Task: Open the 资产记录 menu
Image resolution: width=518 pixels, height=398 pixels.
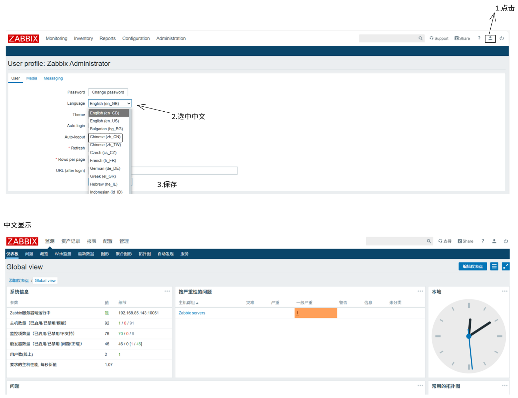Action: point(71,241)
